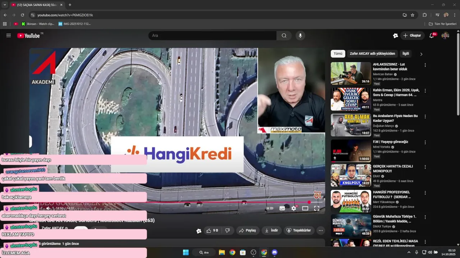Show hidden system tray icons

tap(409, 252)
